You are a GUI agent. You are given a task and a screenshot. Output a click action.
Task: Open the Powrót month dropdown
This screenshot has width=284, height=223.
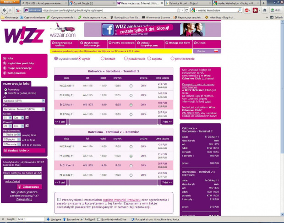coord(19,126)
